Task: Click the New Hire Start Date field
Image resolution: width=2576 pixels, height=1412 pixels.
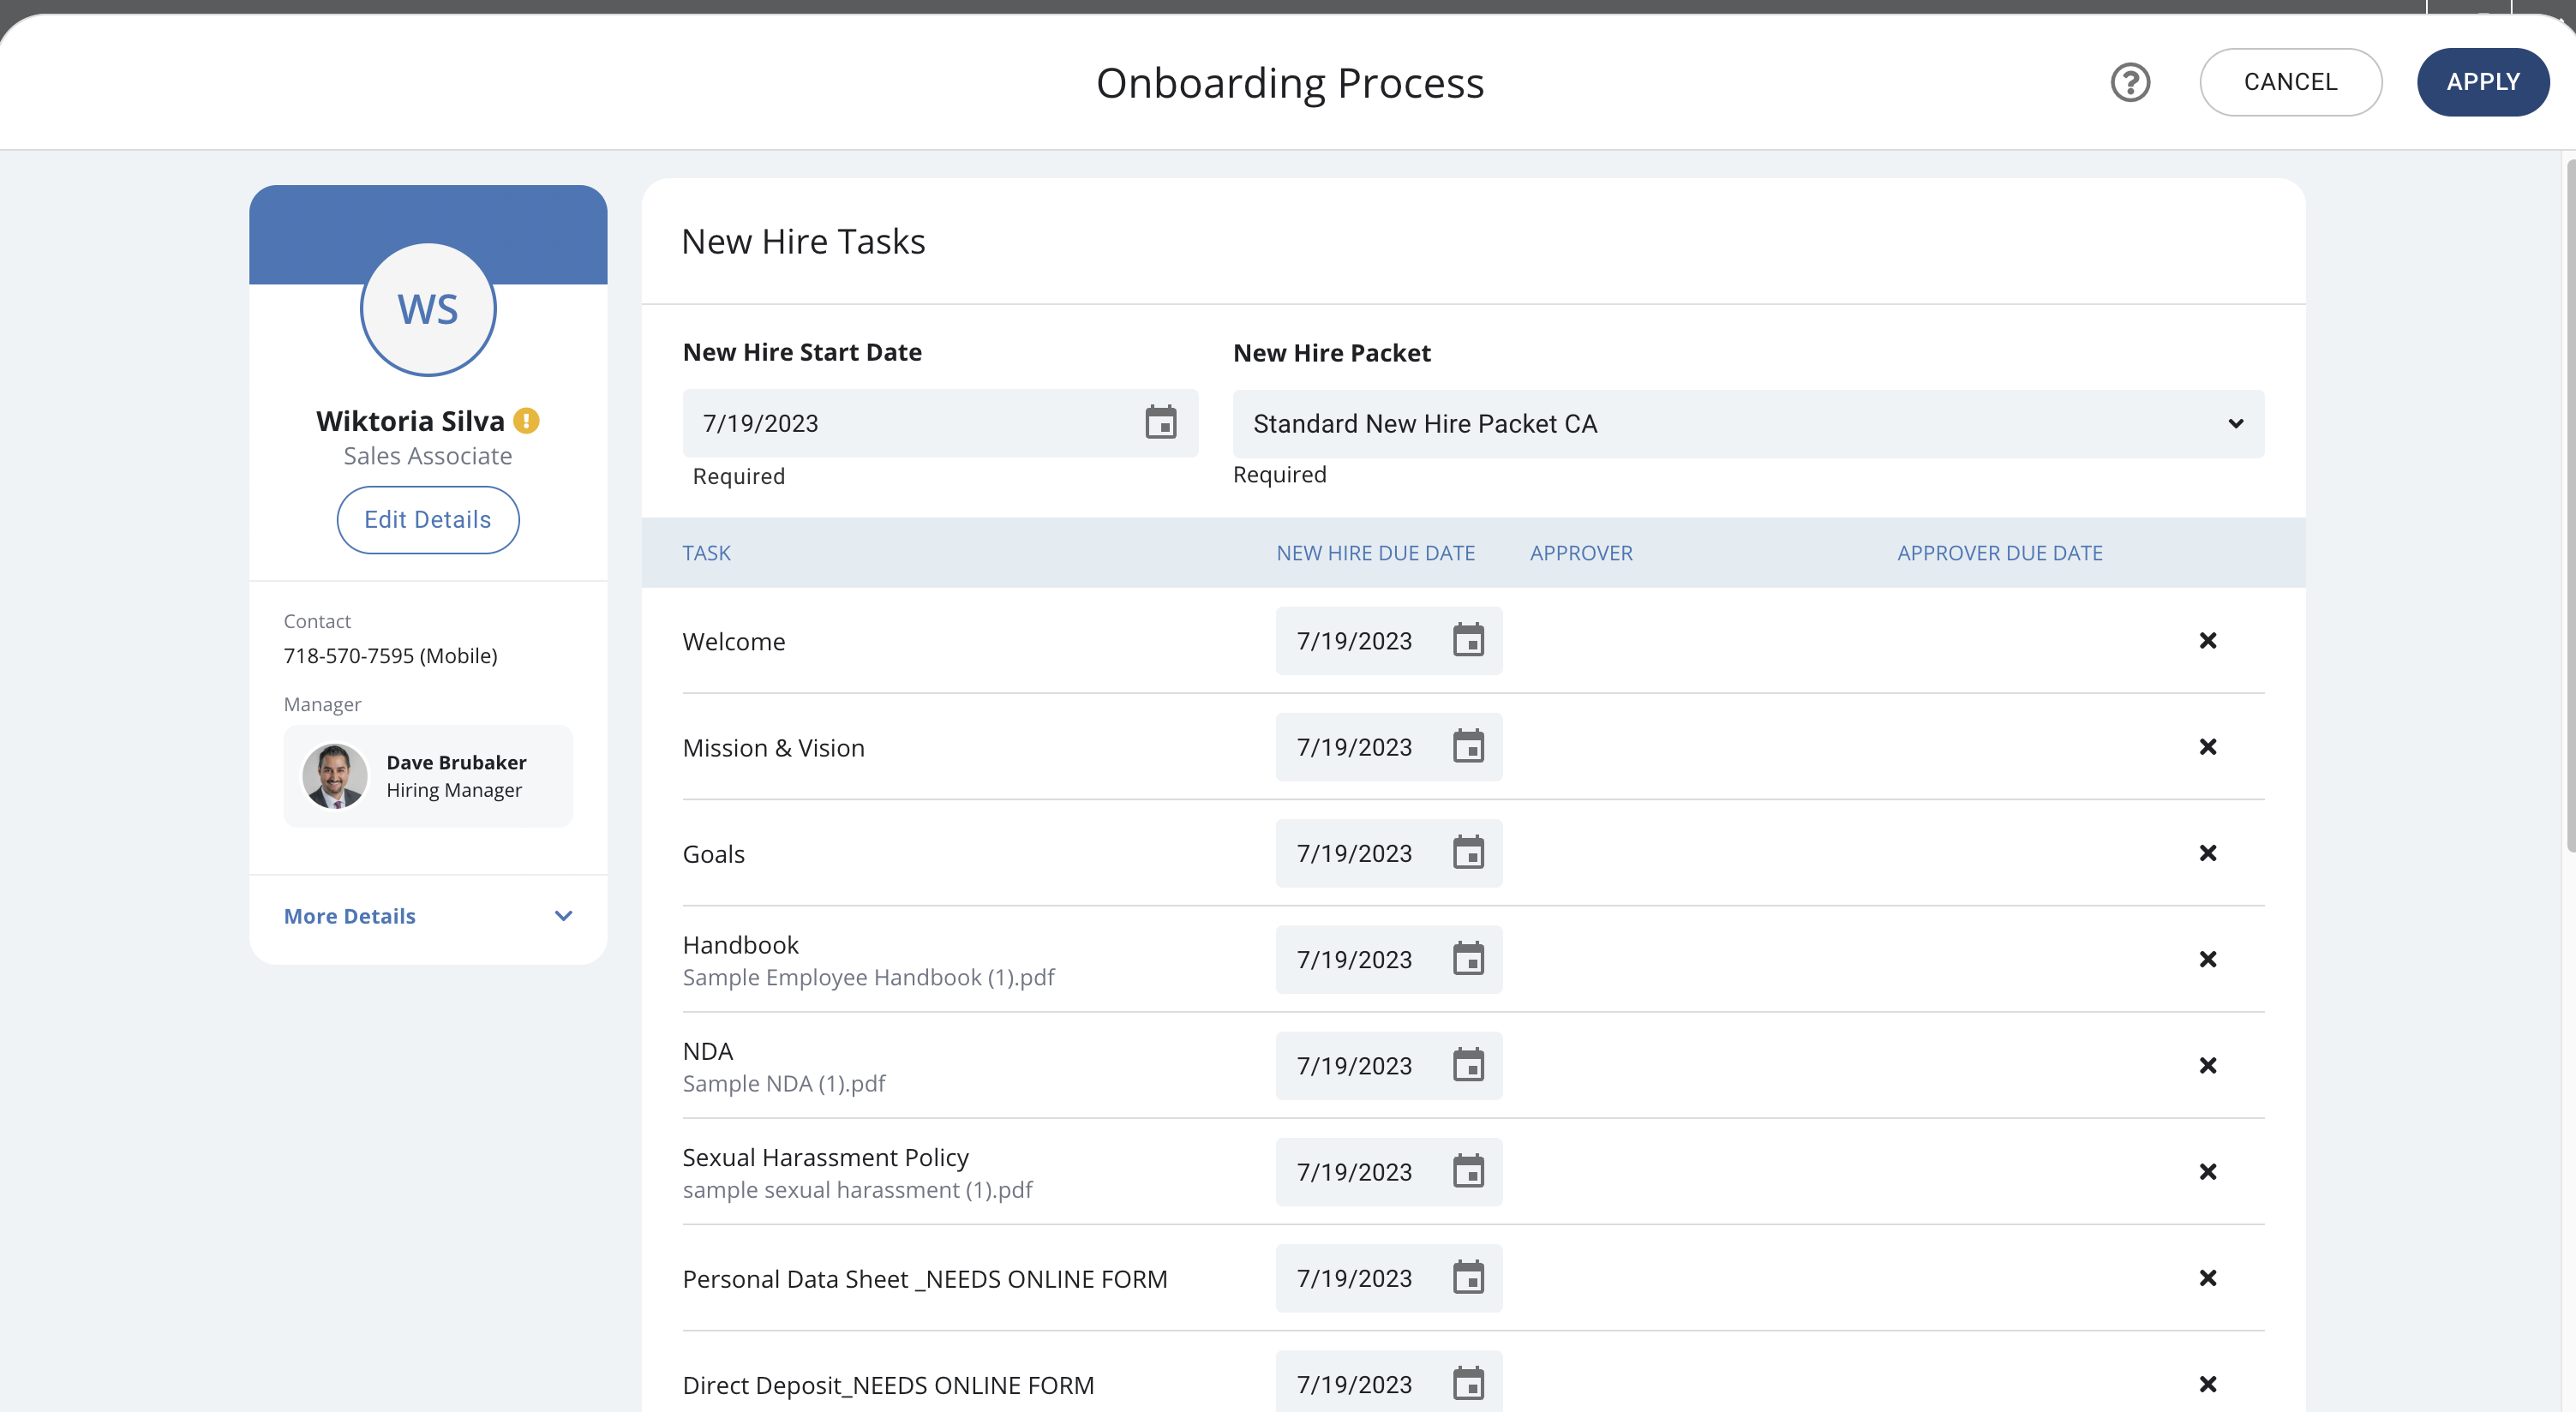Action: 940,423
